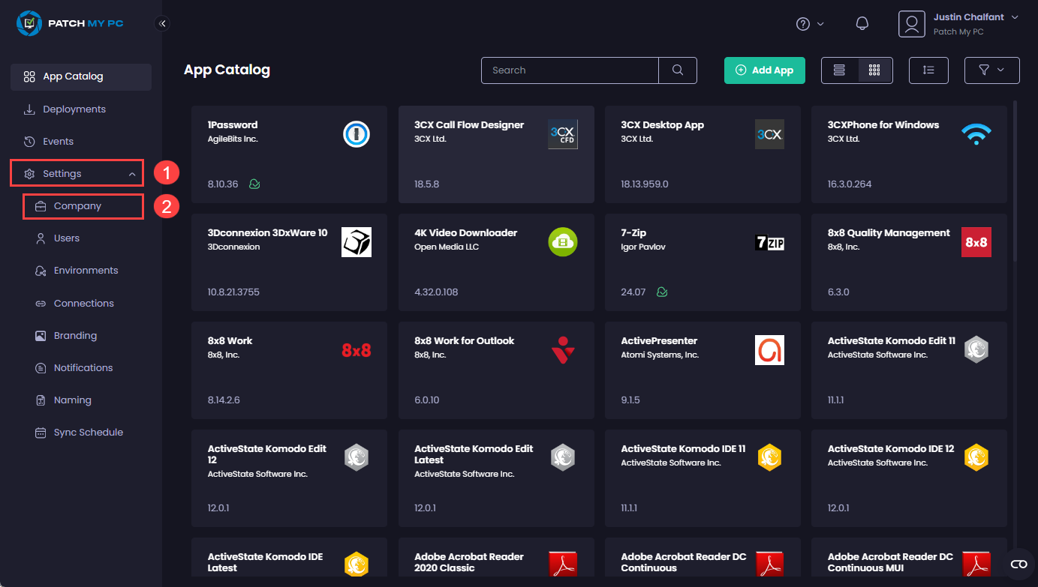Click the search magnifier icon
The width and height of the screenshot is (1038, 587).
point(677,70)
